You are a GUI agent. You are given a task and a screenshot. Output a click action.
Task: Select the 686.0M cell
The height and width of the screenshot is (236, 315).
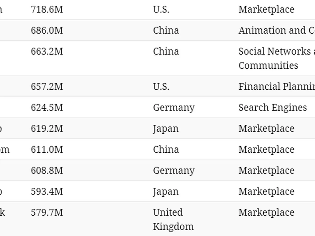[x=47, y=30]
